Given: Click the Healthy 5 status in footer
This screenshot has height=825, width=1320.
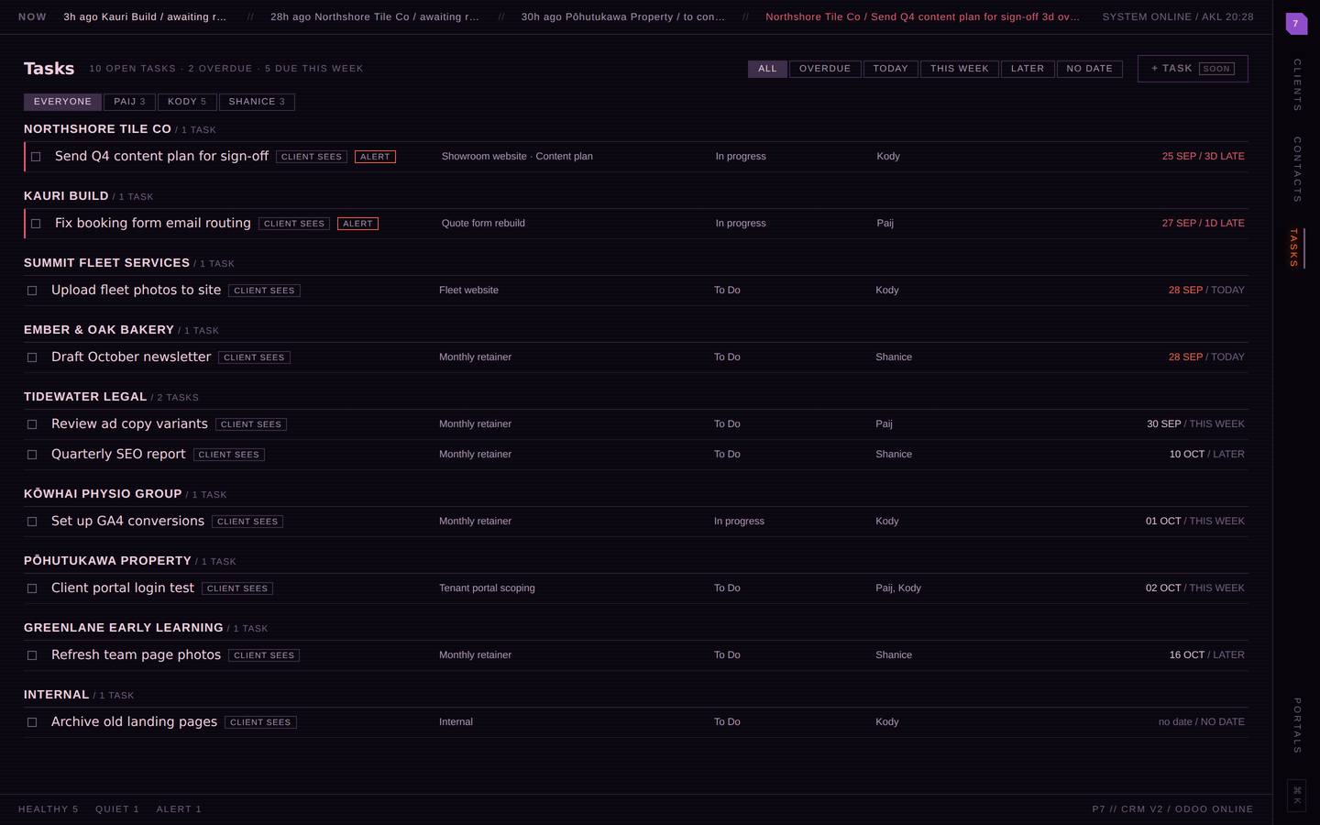Looking at the screenshot, I should point(49,809).
